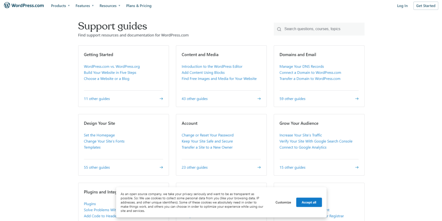Open Choose a Website or a Blog
Image resolution: width=442 pixels, height=221 pixels.
[x=107, y=79]
